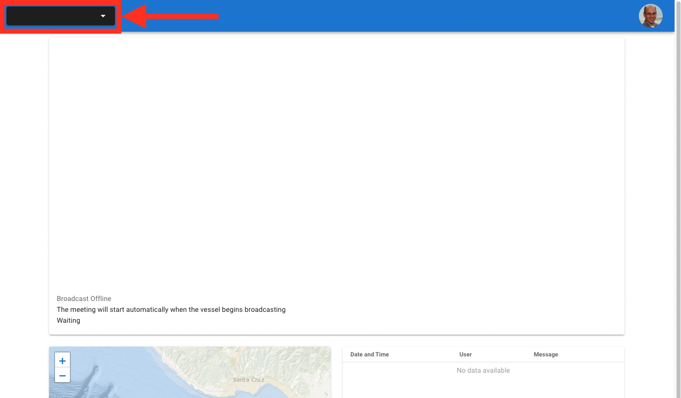Click the page's vertical scrollbar

678,198
